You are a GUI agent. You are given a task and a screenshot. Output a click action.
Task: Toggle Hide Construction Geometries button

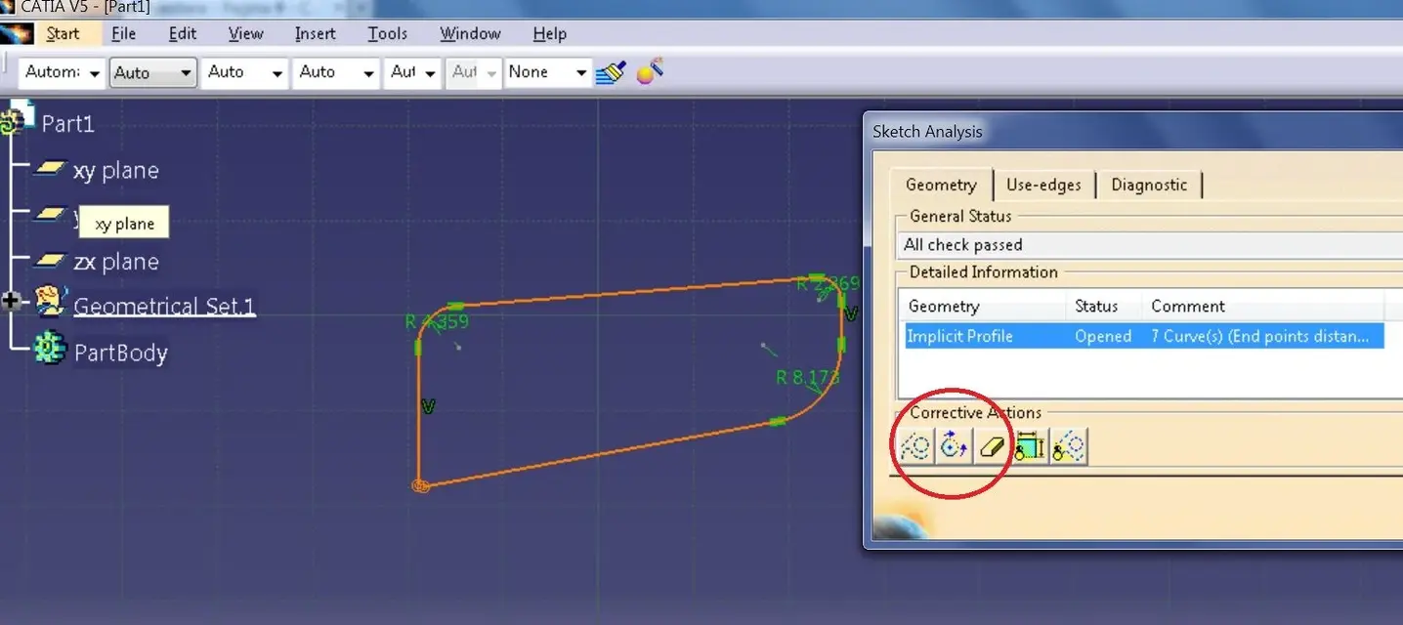[x=1069, y=447]
